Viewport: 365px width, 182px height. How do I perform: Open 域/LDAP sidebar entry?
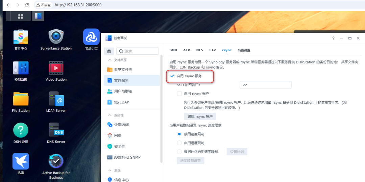[x=132, y=102]
